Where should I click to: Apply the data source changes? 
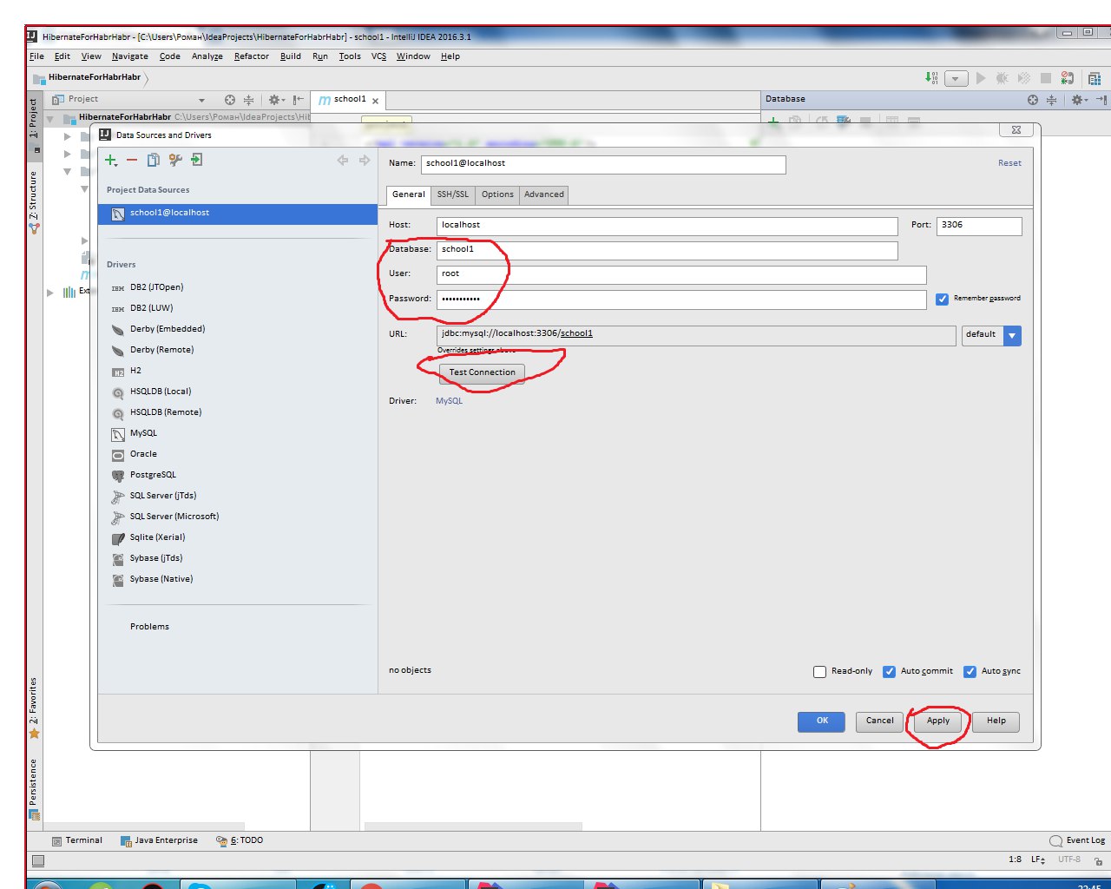pos(938,721)
